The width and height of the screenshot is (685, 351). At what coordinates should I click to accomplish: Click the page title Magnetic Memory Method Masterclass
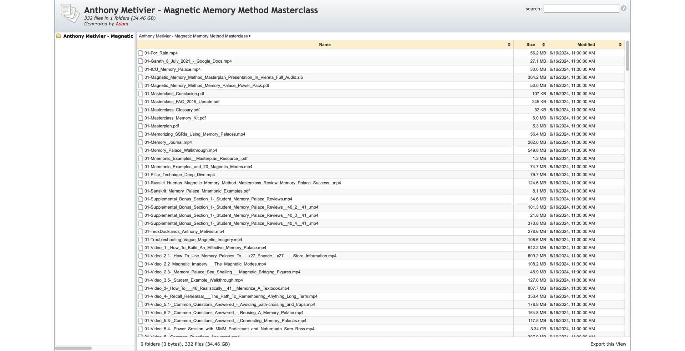click(x=201, y=10)
